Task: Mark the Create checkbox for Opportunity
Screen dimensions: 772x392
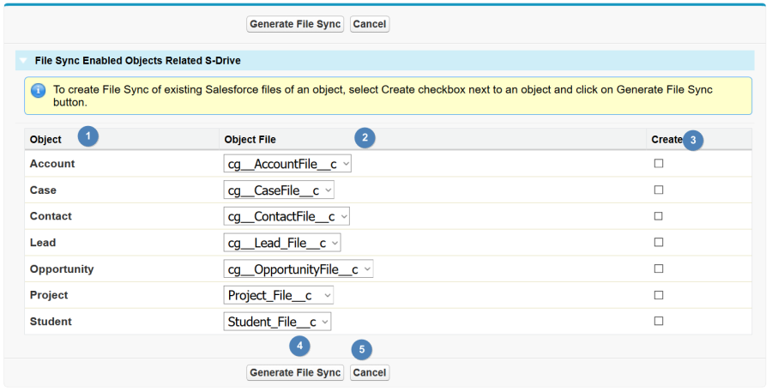Action: (659, 268)
